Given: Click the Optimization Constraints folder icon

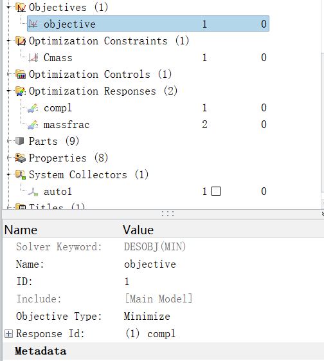Looking at the screenshot, I should tap(21, 41).
